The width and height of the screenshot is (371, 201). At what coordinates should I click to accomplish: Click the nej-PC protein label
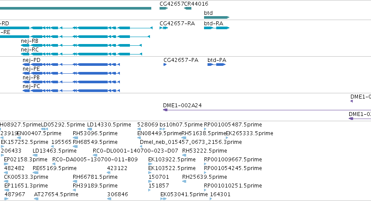(31, 86)
